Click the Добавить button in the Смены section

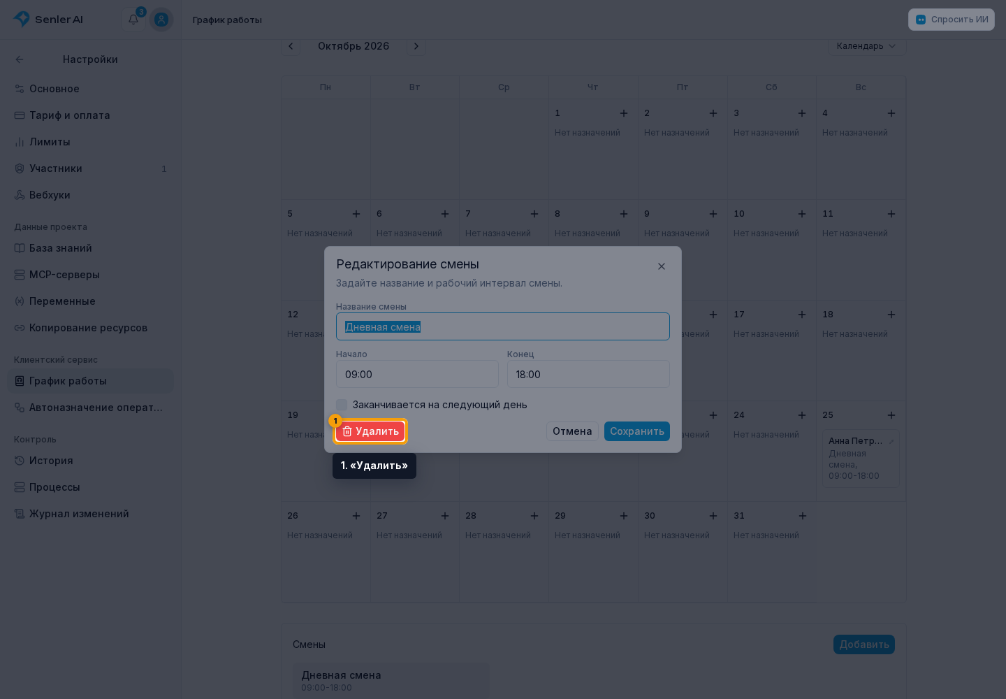(x=864, y=644)
